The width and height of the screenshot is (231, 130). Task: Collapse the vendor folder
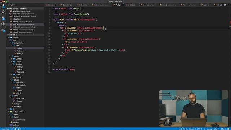pos(9,114)
